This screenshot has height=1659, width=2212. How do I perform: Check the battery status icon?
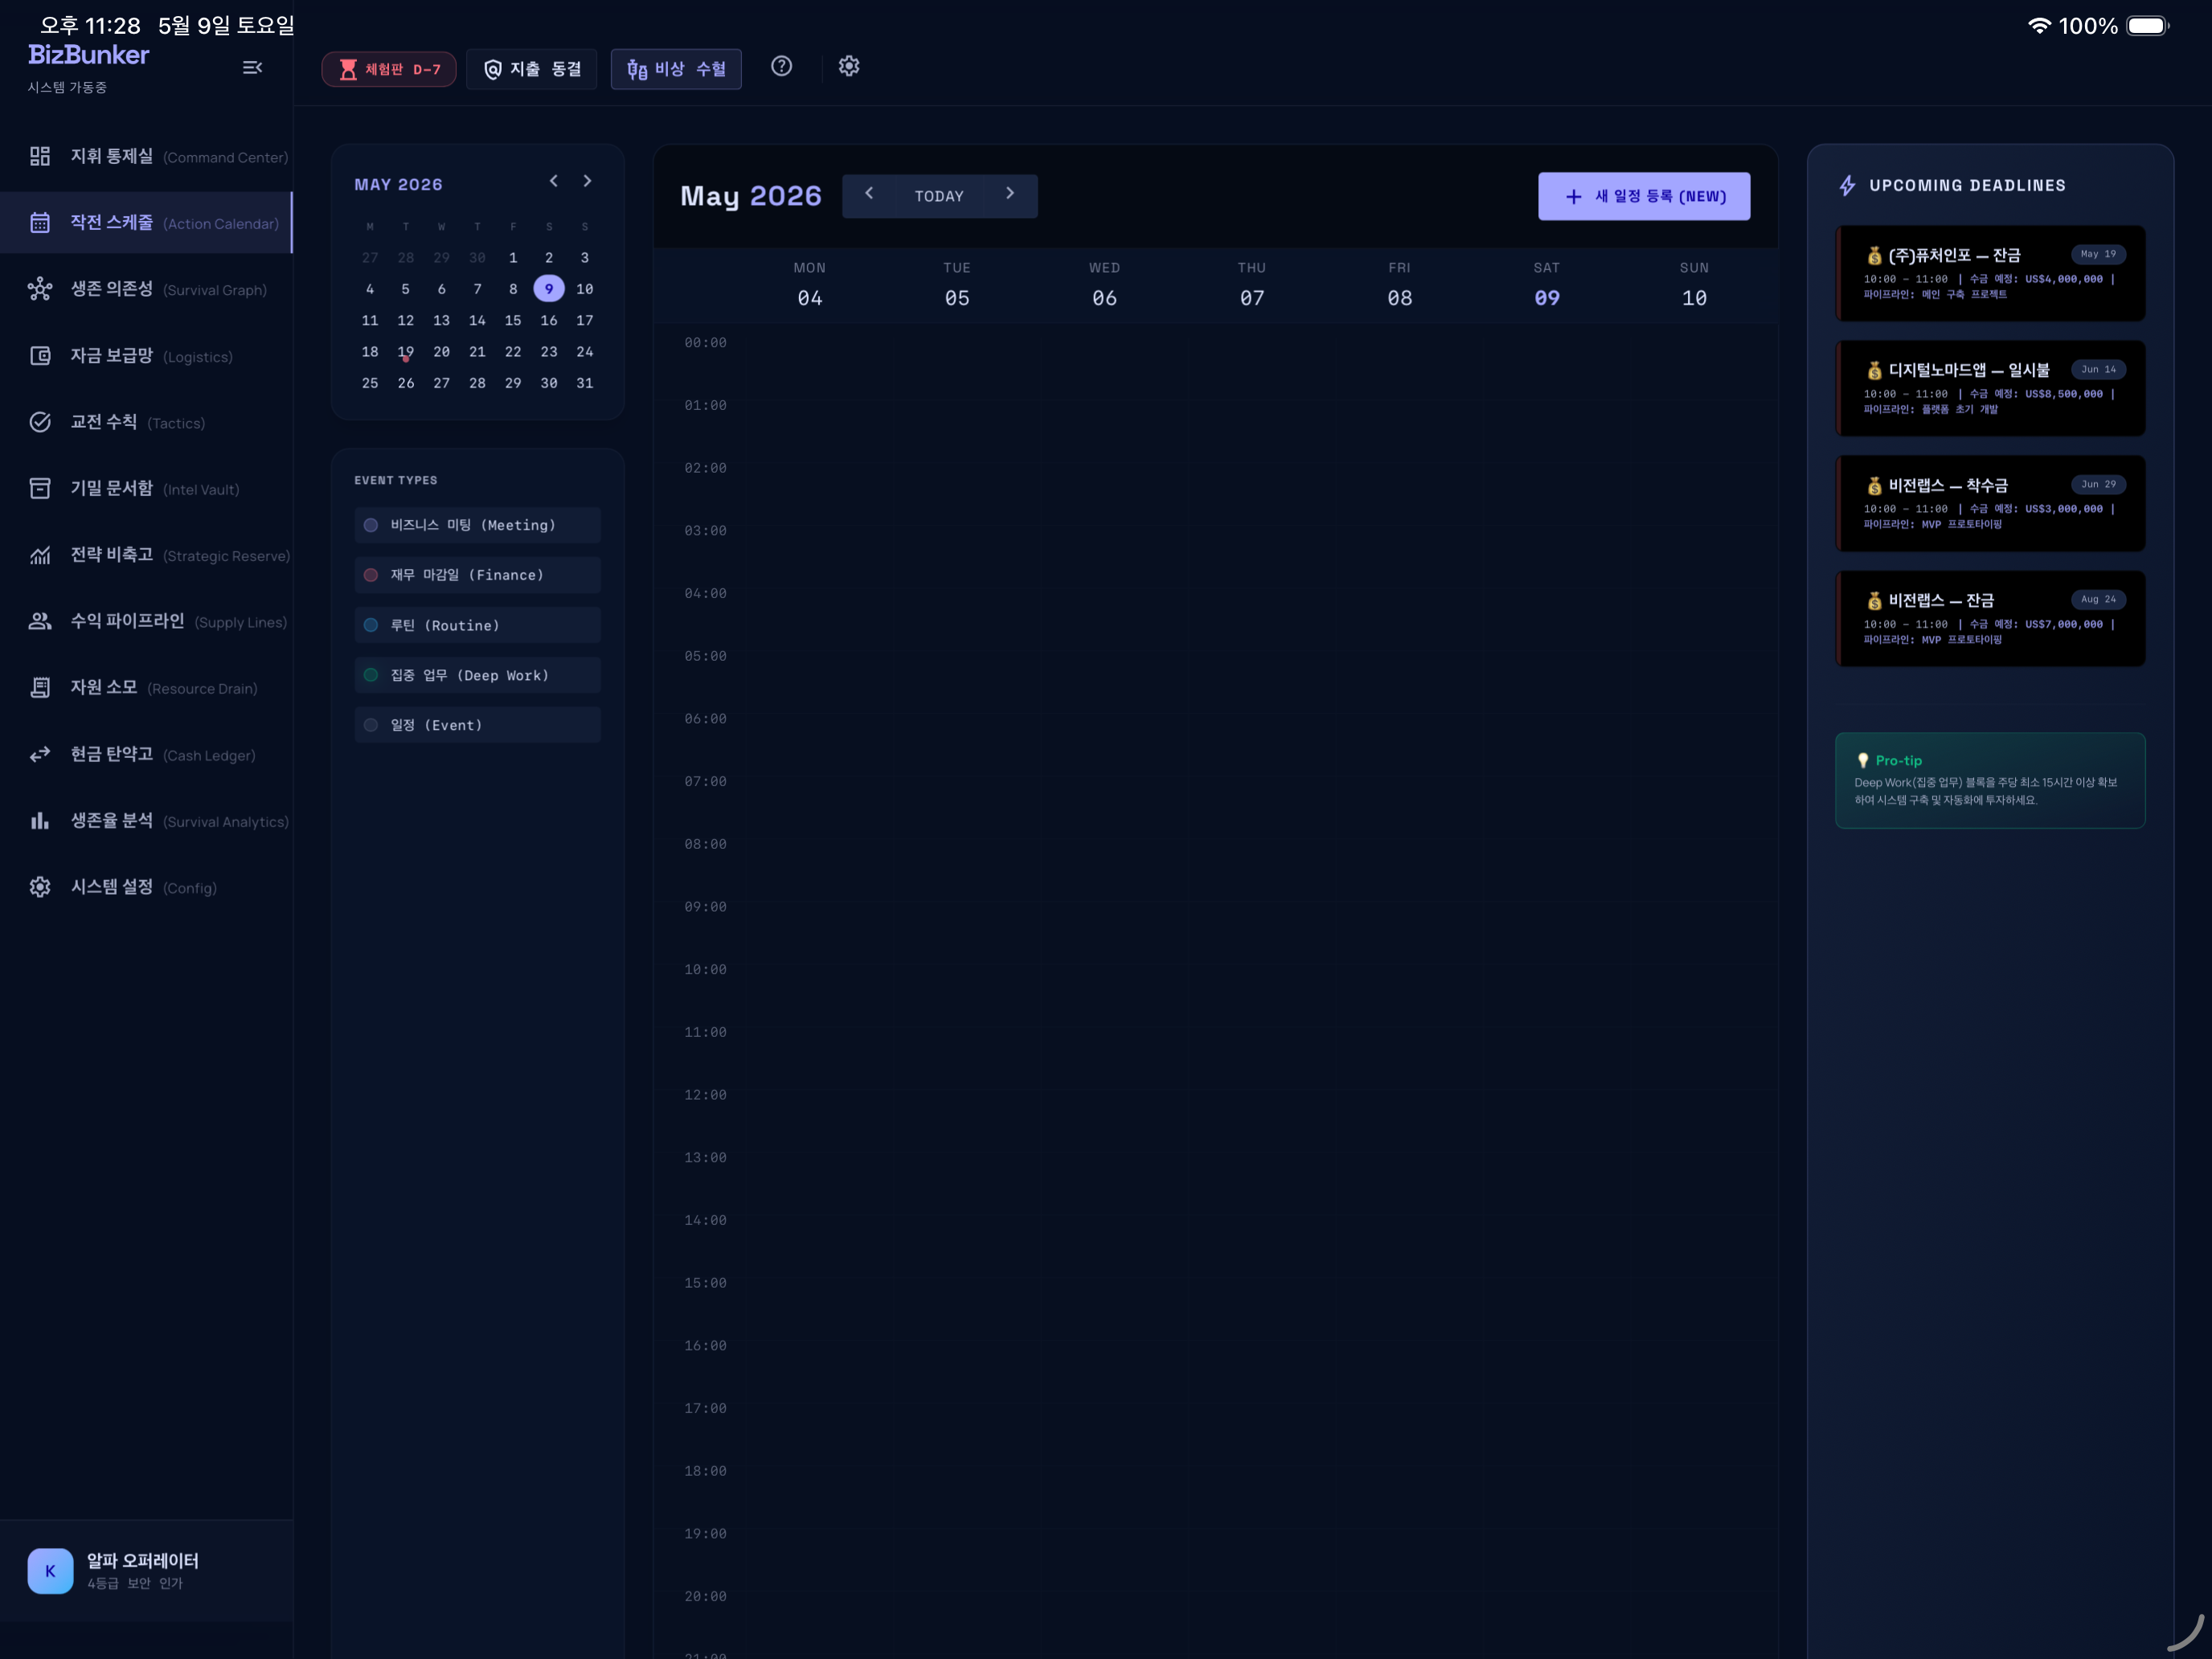tap(2147, 25)
